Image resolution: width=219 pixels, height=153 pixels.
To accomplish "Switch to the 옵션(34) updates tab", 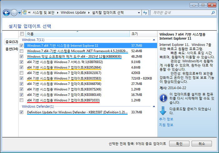I will click(12, 49).
